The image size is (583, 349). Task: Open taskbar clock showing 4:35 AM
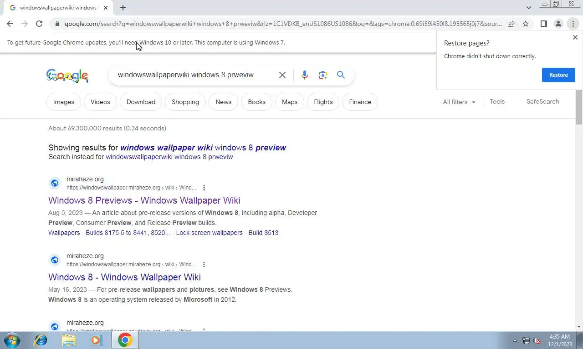click(x=560, y=340)
